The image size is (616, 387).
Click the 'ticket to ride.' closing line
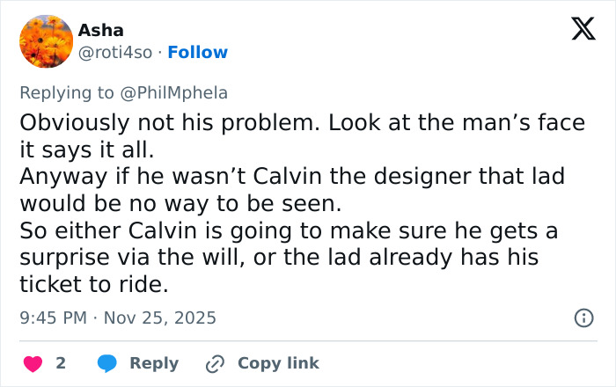(90, 285)
